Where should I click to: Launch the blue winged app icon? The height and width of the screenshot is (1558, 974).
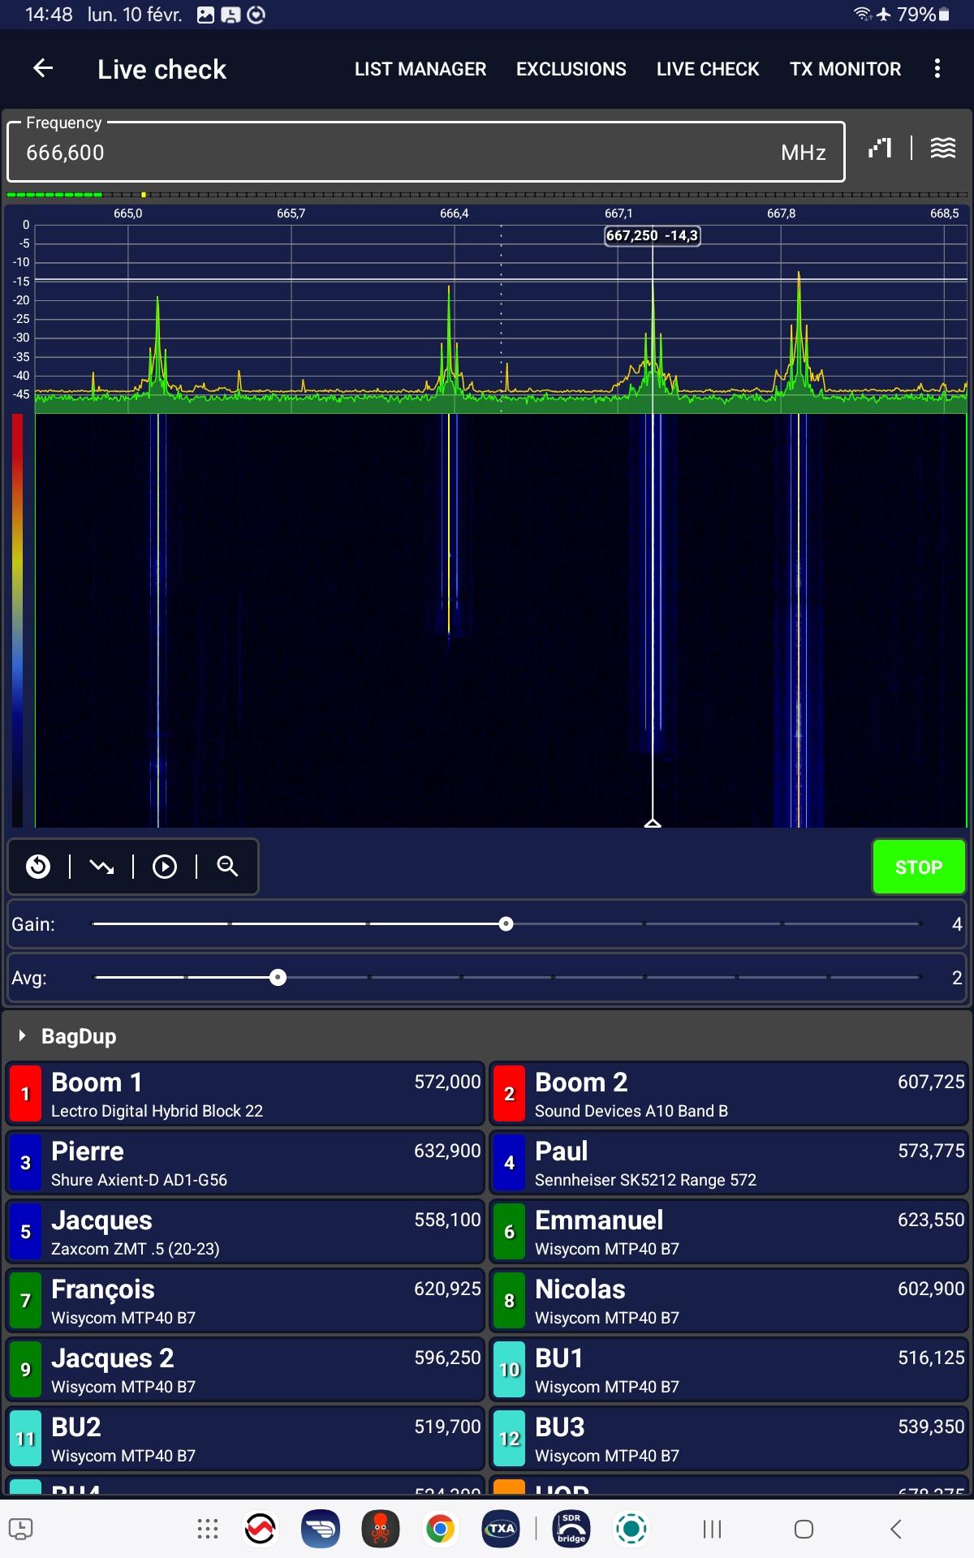pos(321,1529)
